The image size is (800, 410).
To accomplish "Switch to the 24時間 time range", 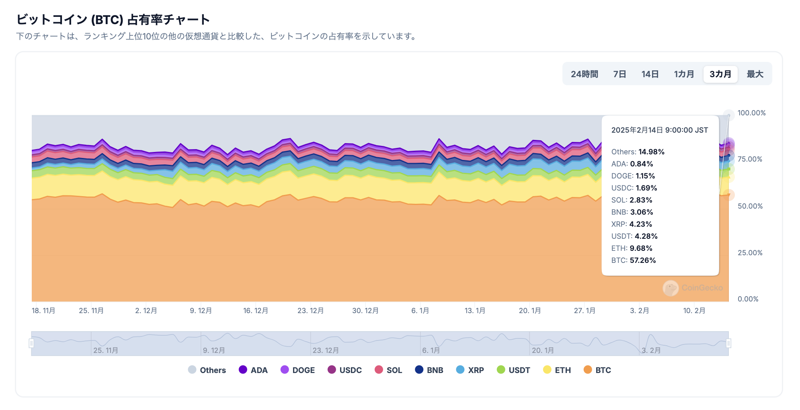I will 584,74.
